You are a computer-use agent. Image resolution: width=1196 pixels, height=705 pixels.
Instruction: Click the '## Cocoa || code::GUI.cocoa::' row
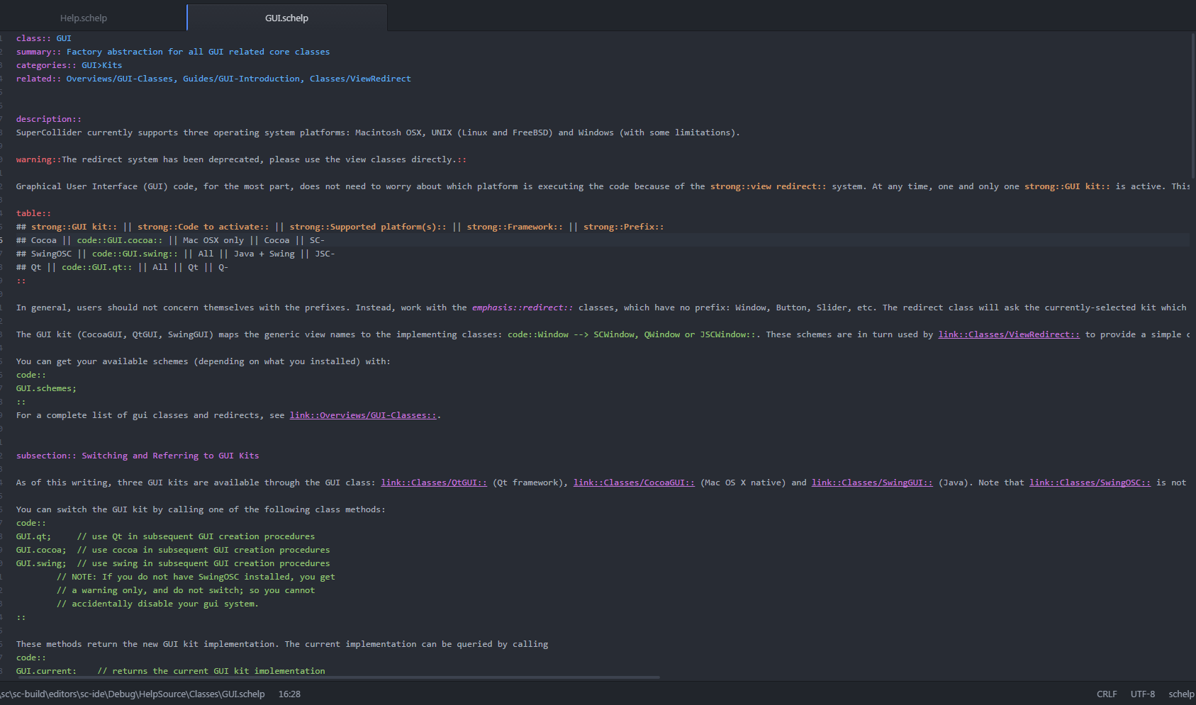tap(170, 240)
